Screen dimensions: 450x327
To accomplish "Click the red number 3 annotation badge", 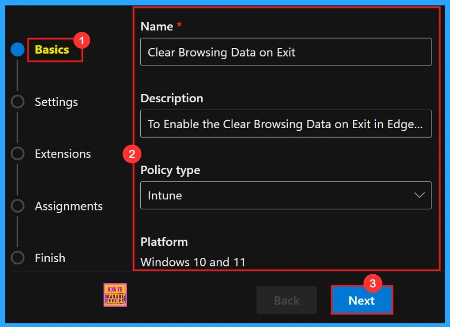I will 372,283.
